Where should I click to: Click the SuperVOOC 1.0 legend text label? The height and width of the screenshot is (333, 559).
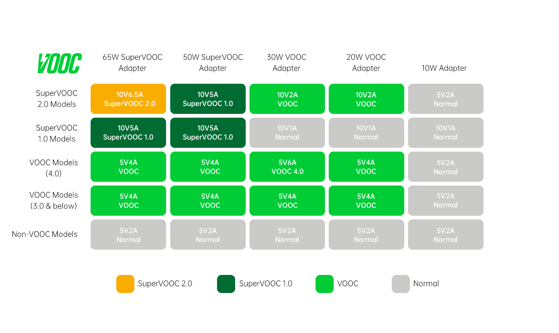pyautogui.click(x=266, y=284)
